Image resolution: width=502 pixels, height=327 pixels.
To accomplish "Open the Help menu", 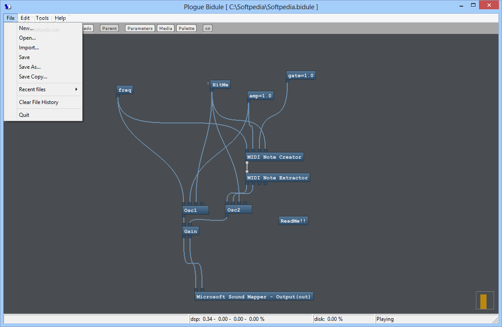I will pos(60,18).
